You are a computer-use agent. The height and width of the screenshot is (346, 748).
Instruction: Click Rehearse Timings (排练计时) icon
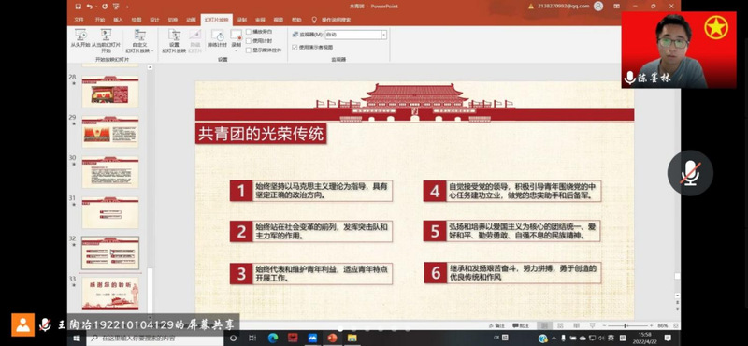217,38
